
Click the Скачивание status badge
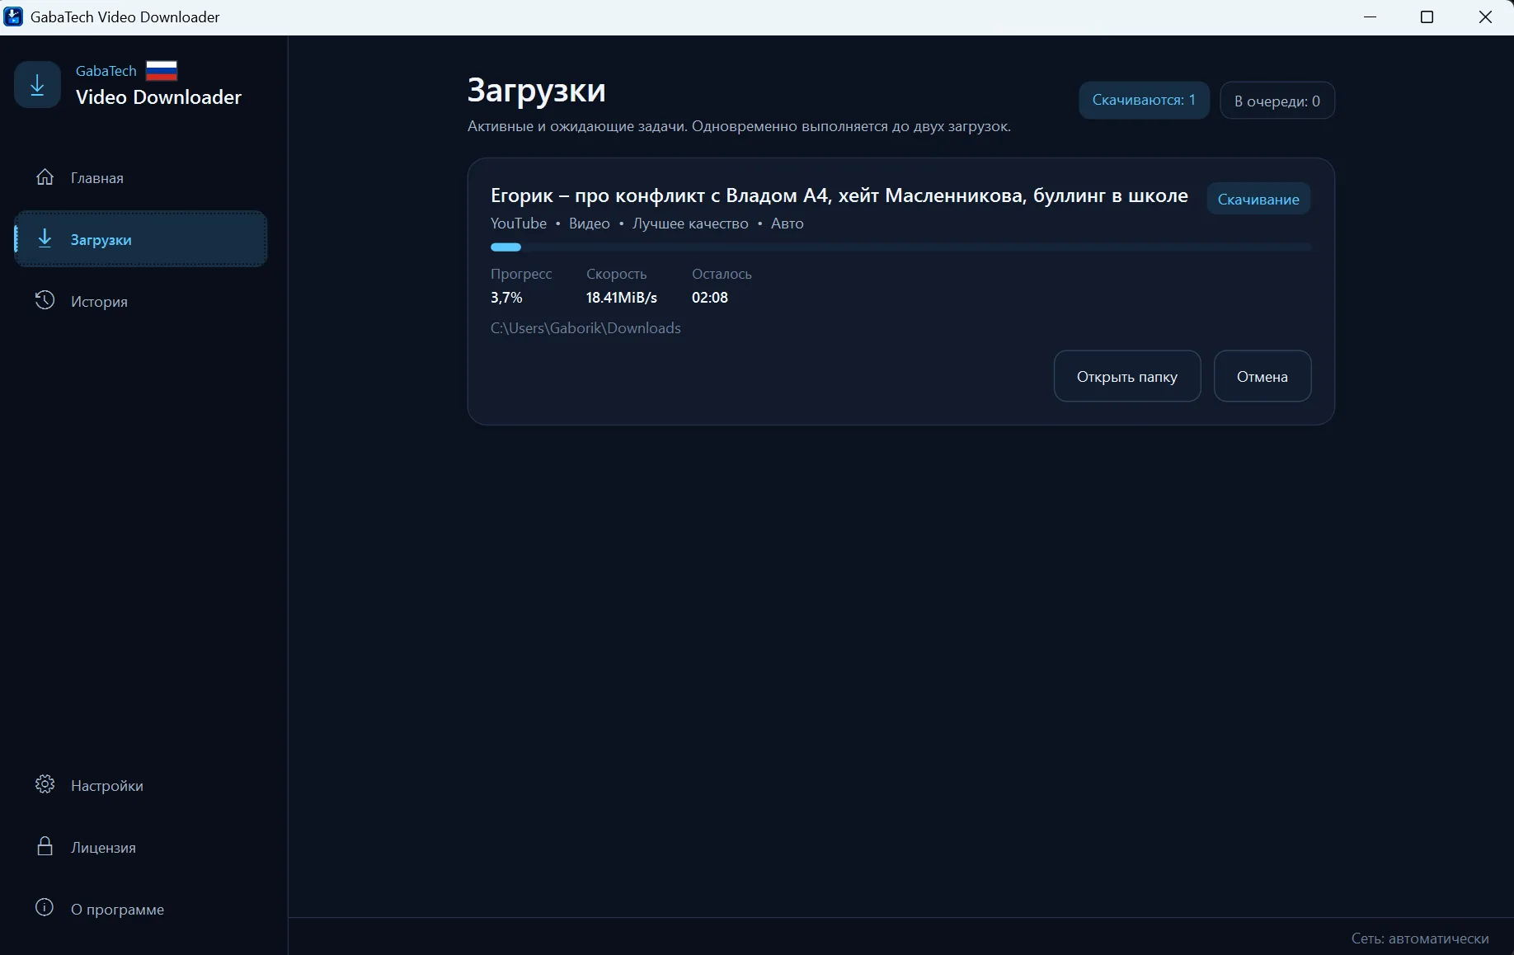tap(1258, 199)
